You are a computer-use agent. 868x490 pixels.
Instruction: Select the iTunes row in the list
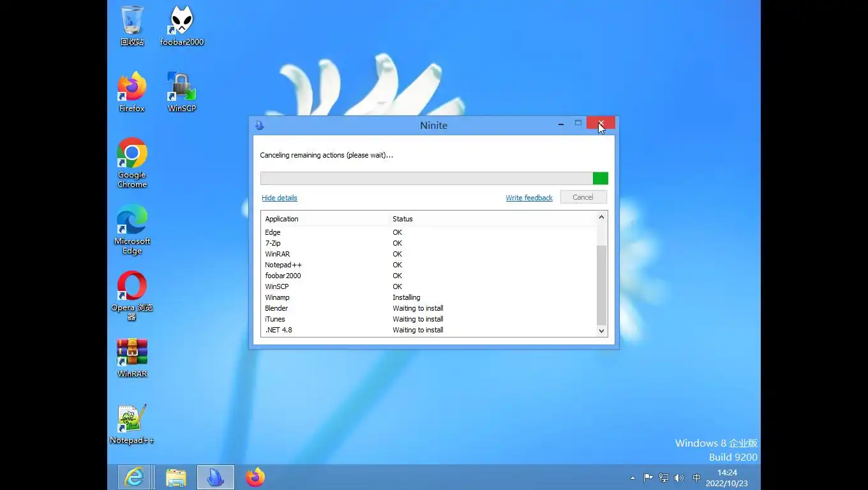pyautogui.click(x=428, y=319)
